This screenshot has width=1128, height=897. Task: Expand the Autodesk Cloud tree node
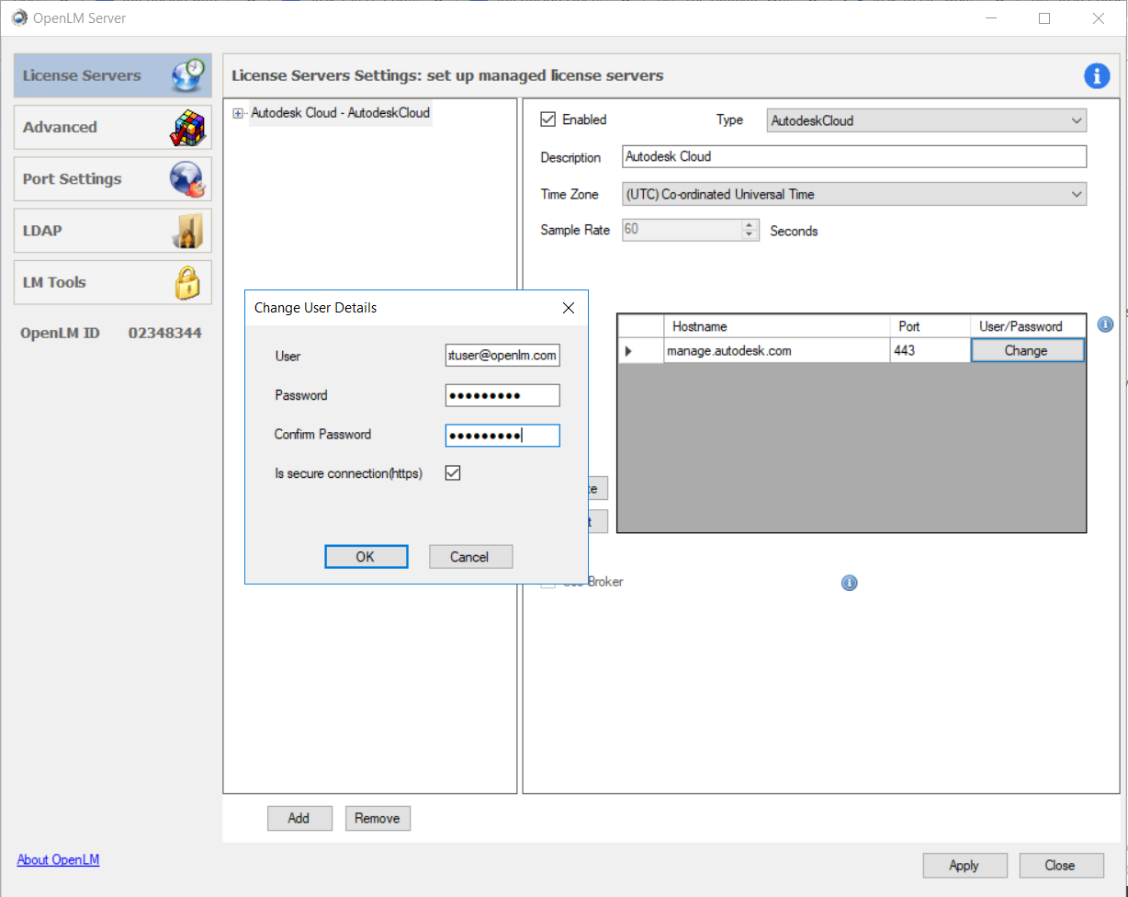point(238,113)
